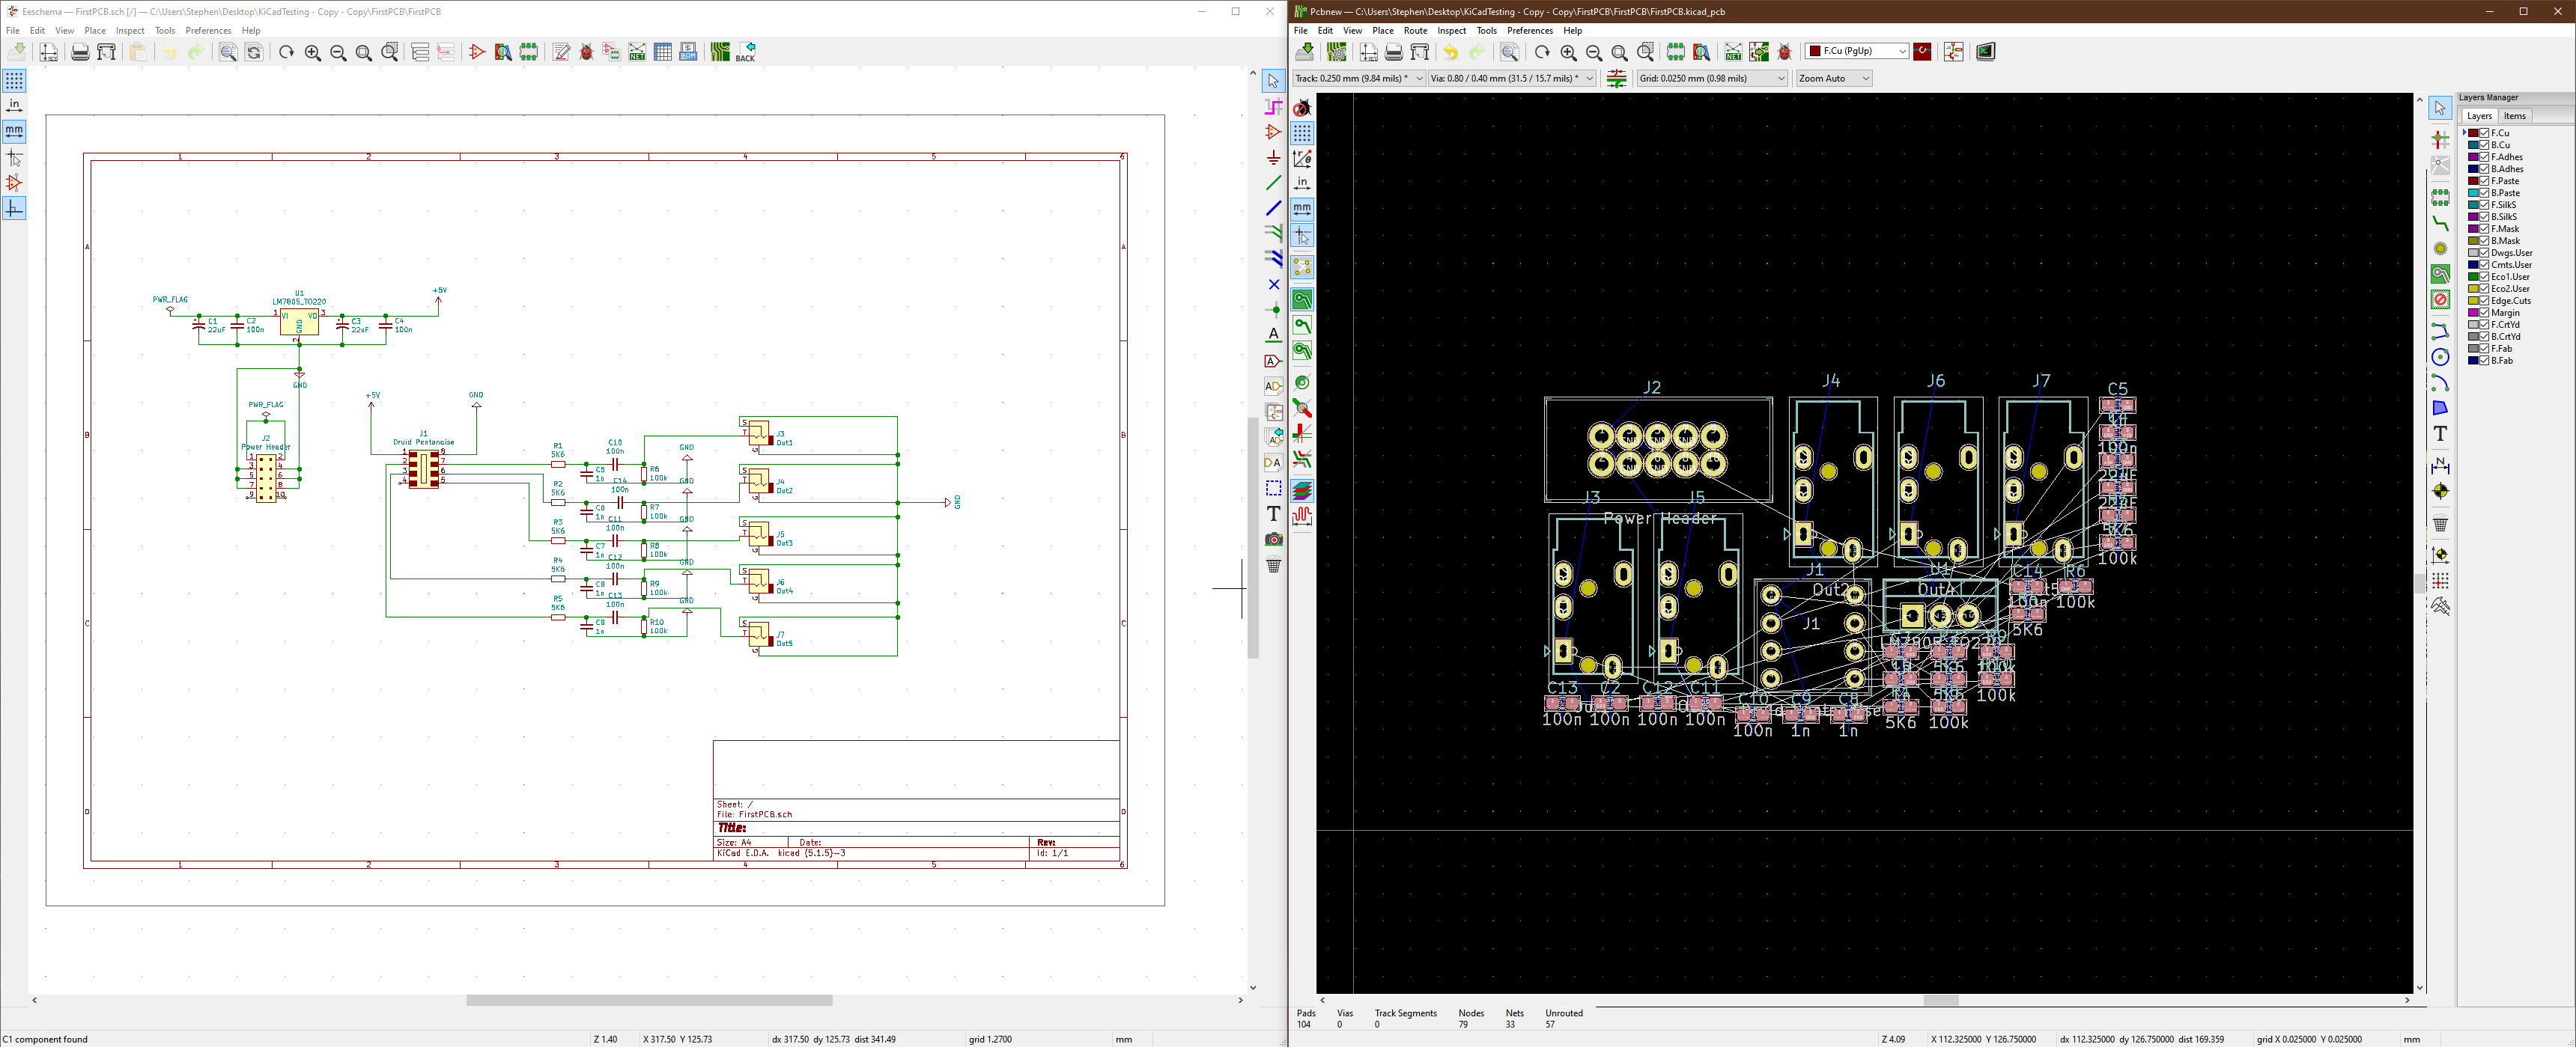The height and width of the screenshot is (1047, 2576).
Task: Open Pcbnew board editor icon from Eeschema
Action: 720,52
